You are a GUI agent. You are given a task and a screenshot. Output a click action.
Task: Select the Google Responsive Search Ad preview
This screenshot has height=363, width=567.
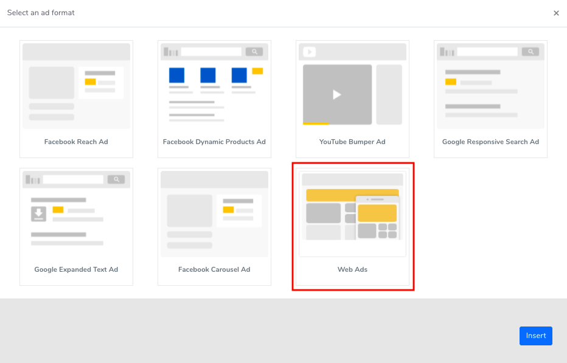(491, 86)
